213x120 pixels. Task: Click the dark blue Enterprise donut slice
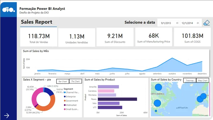coord(49,91)
